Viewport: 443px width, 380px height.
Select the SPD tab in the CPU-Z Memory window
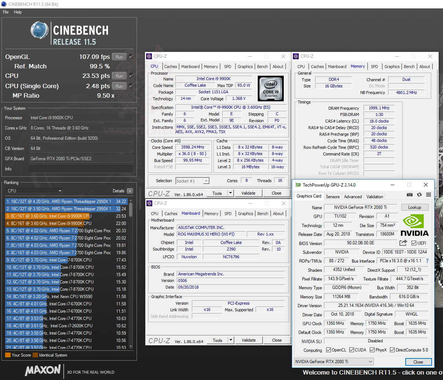tap(375, 67)
